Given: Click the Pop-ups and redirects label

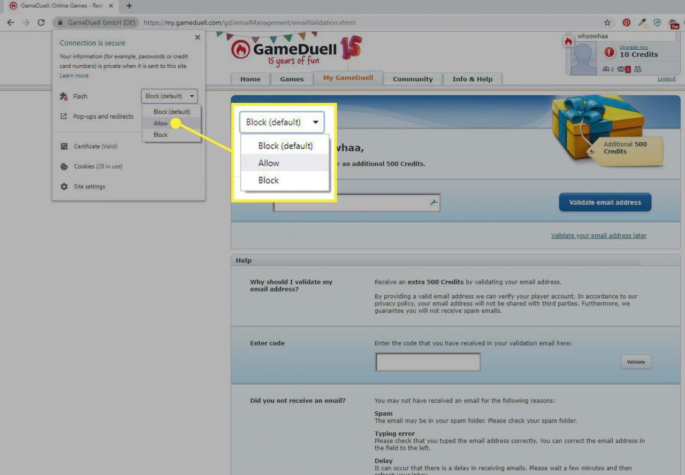Looking at the screenshot, I should tap(103, 117).
